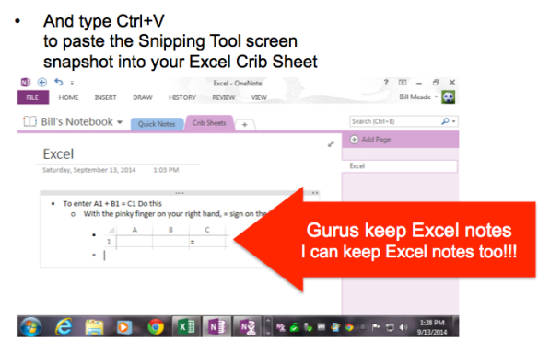Viewport: 538px width, 341px height.
Task: Click the note container collapse arrows
Action: coord(315,193)
